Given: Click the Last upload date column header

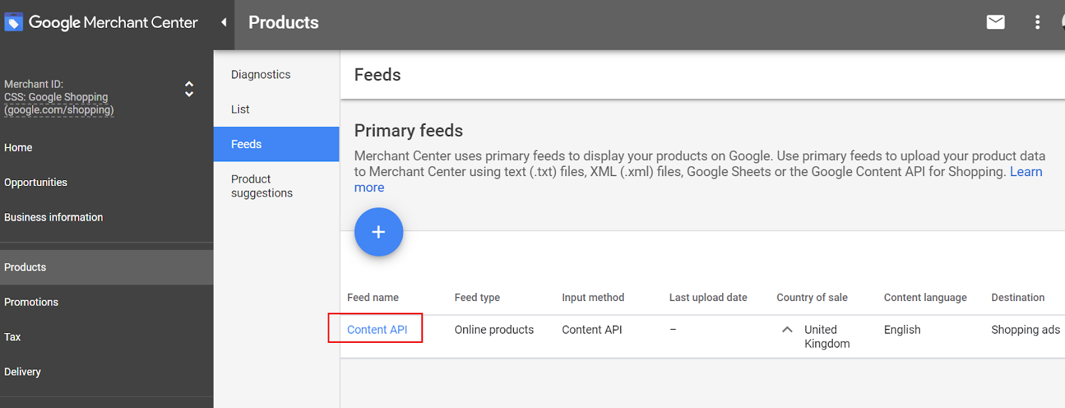Looking at the screenshot, I should click(708, 298).
